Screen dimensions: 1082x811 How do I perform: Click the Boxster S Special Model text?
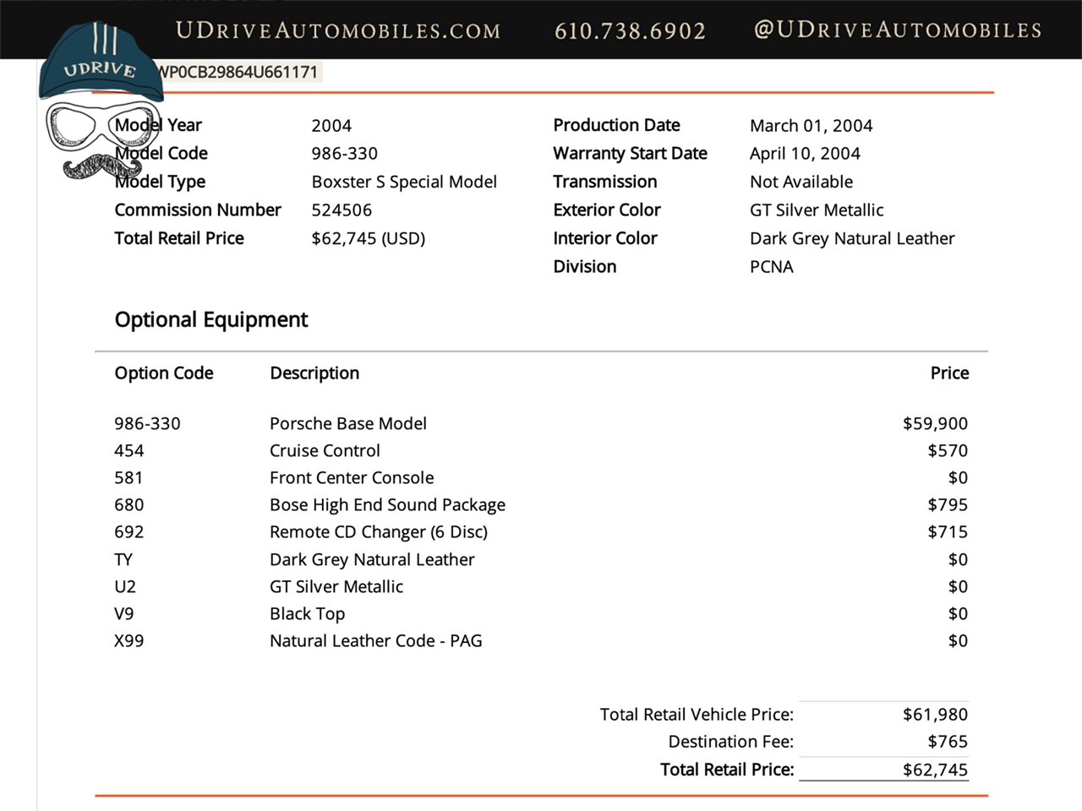click(404, 182)
